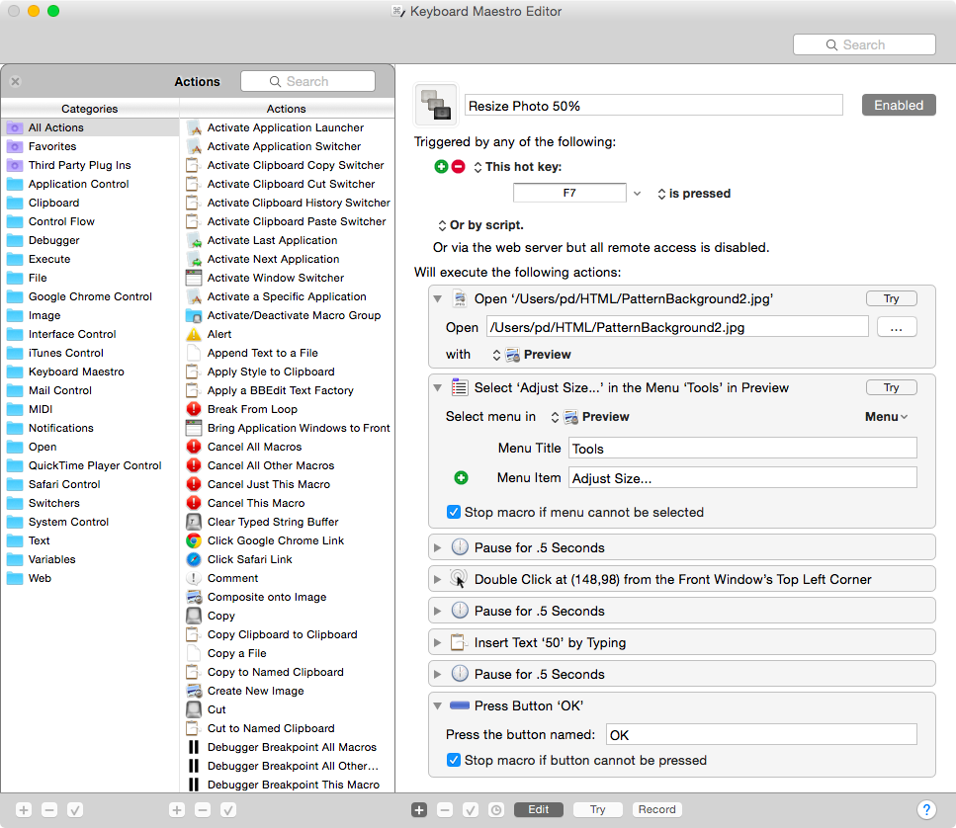This screenshot has width=956, height=828.
Task: Click the Google Chrome Control folder icon
Action: coord(15,296)
